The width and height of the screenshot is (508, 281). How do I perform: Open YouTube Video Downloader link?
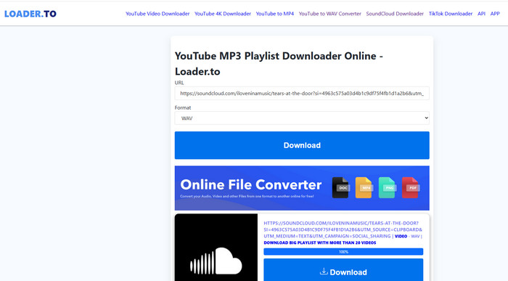tap(157, 14)
